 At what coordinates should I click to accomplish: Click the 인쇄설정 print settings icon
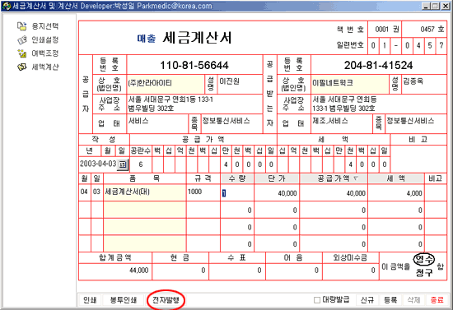[22, 39]
